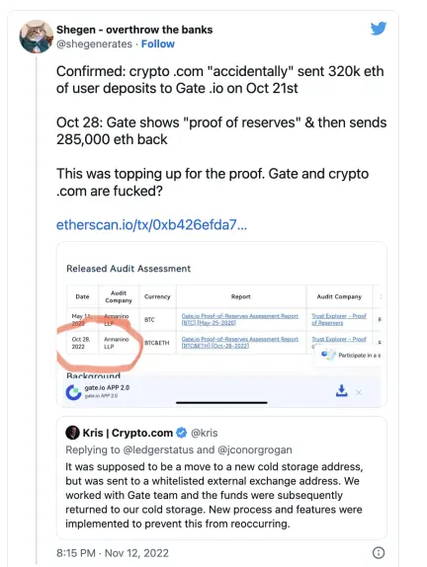This screenshot has height=567, width=427.
Task: Click the gate.io circular logo icon
Action: point(73,392)
